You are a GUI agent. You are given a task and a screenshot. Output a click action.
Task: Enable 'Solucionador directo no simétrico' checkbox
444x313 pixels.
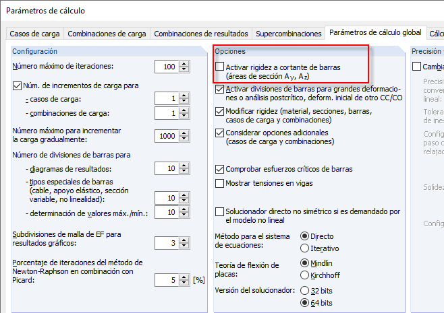219,211
